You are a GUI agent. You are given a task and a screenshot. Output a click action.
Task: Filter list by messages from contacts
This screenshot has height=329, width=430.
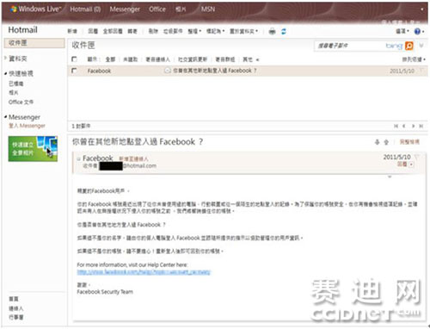tap(157, 59)
